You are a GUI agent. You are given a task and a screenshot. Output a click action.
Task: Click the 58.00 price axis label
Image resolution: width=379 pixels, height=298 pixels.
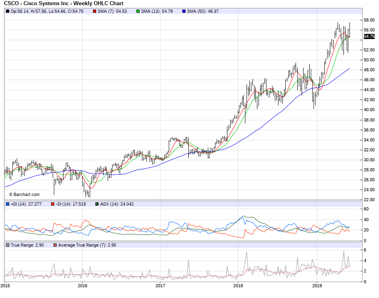(369, 20)
